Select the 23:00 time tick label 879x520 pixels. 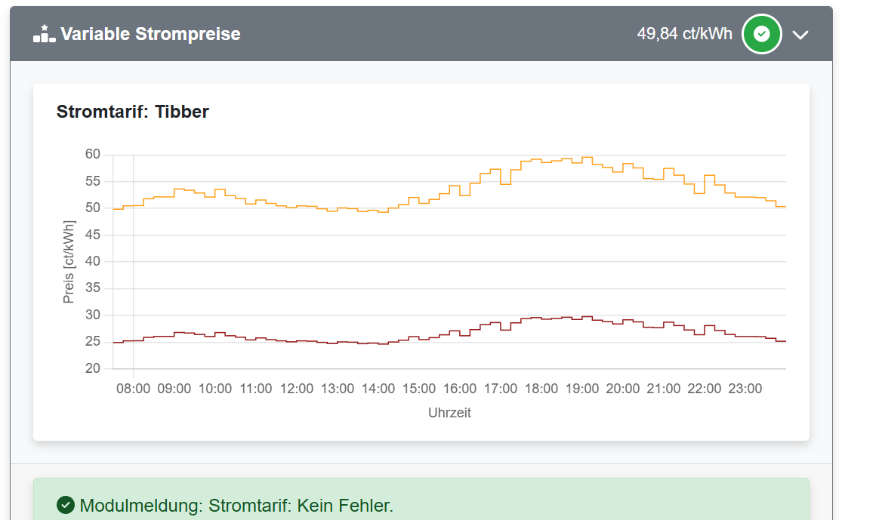tap(746, 388)
